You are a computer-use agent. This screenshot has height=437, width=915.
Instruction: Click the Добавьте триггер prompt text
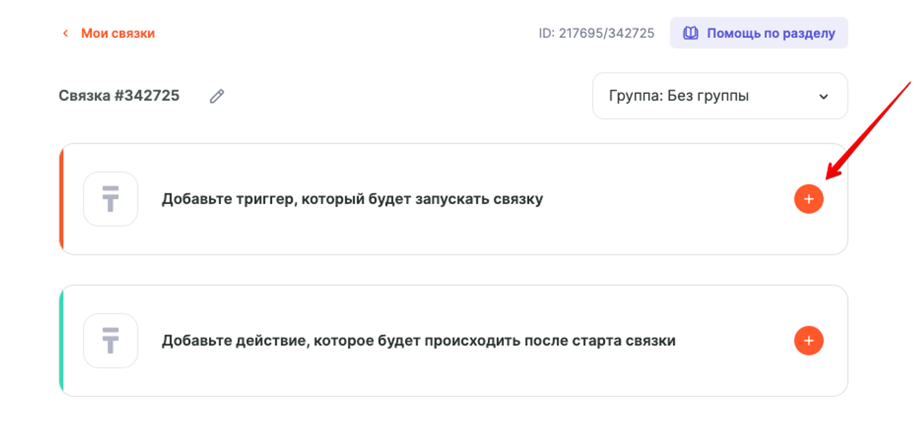pos(352,199)
